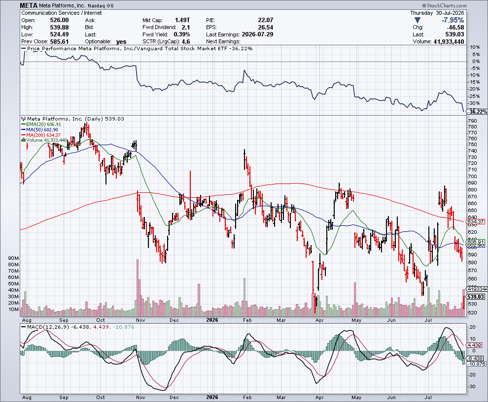Click the Last Earnings date 2026-07-29

(x=257, y=34)
